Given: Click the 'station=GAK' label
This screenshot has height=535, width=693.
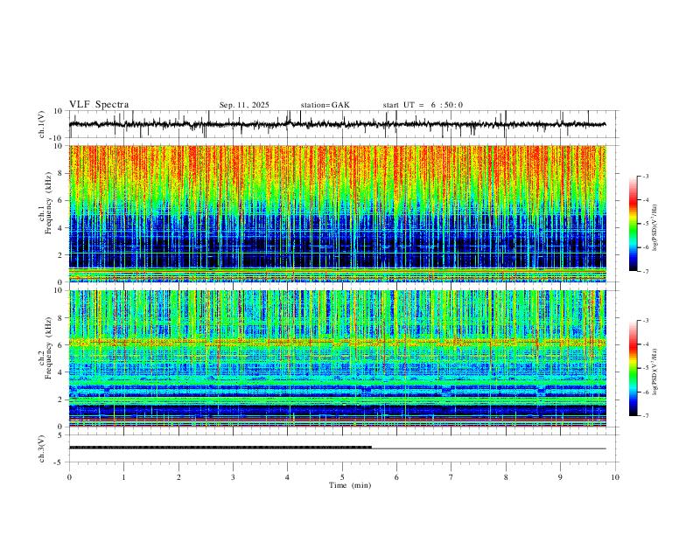Looking at the screenshot, I should (325, 105).
